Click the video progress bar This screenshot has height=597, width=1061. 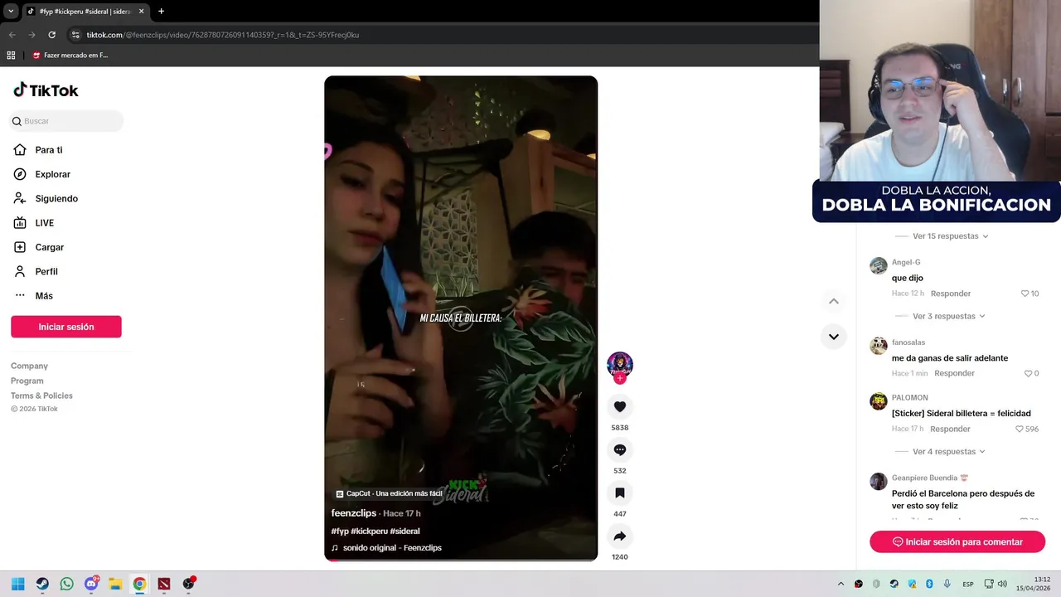[461, 560]
